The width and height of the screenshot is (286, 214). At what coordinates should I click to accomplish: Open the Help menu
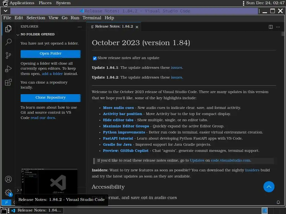pos(109,18)
